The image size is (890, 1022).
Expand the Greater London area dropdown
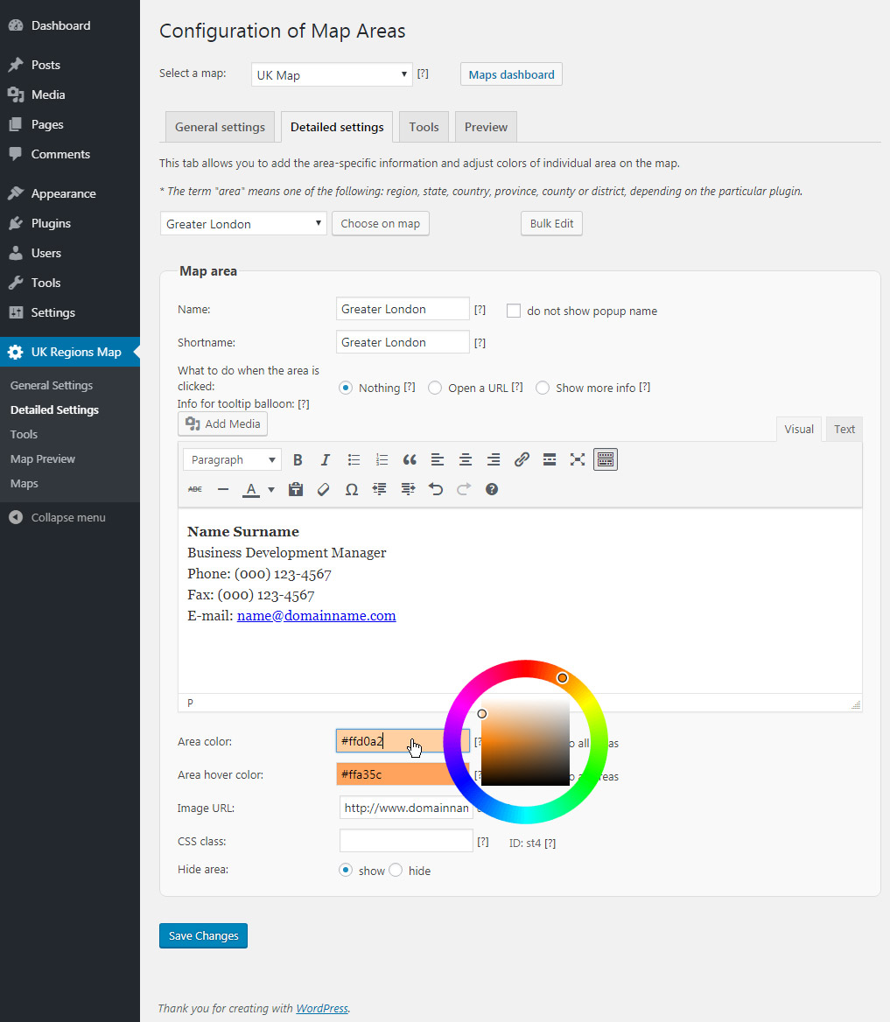tap(243, 224)
